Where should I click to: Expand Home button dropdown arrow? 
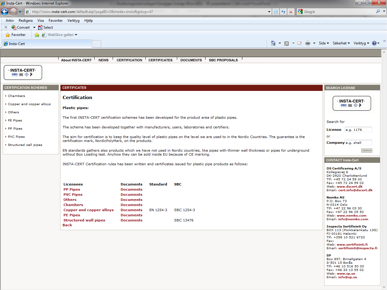[x=280, y=43]
